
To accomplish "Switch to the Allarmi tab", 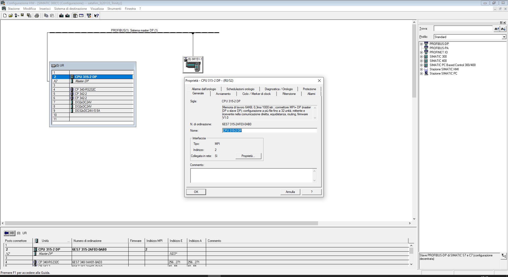I will [311, 94].
